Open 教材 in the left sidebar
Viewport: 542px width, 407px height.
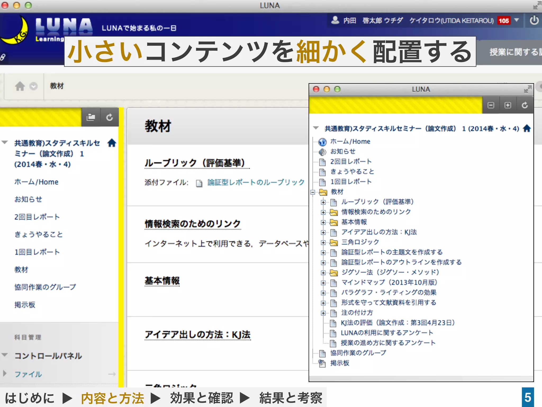pyautogui.click(x=21, y=269)
